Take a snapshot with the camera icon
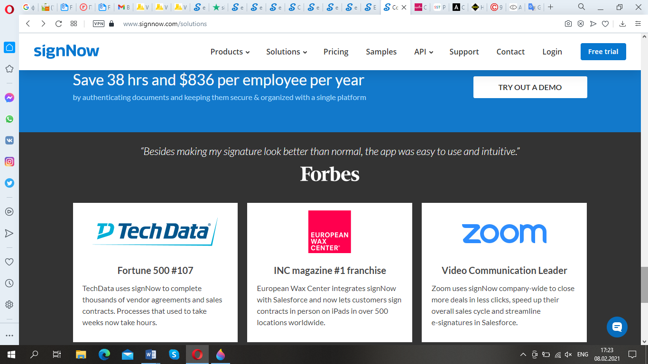The image size is (648, 364). (x=568, y=24)
